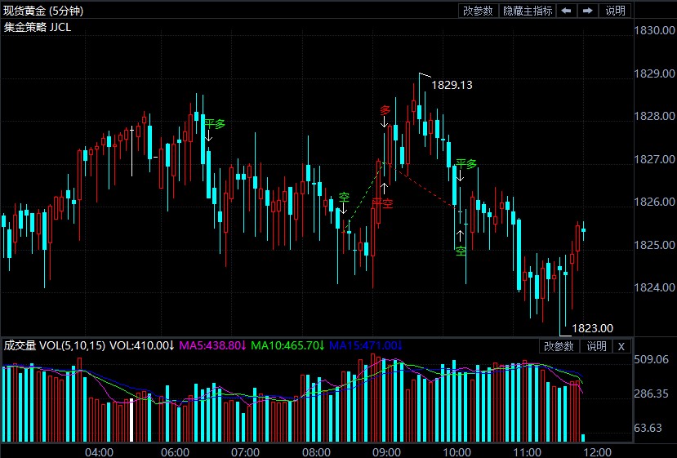677x458 pixels.
Task: Click the red 多 signal marker near 09:00
Action: [385, 110]
